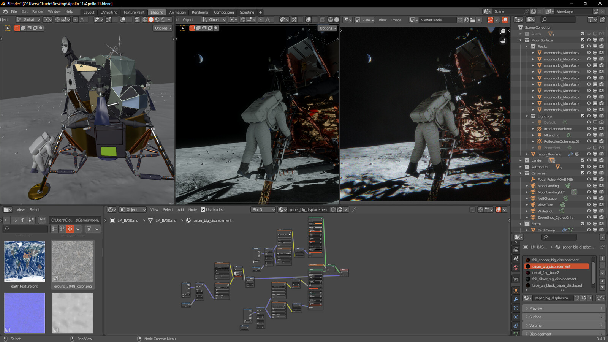Hide IrradianceVolume in viewport via eye
608x342 pixels.
[x=589, y=129]
